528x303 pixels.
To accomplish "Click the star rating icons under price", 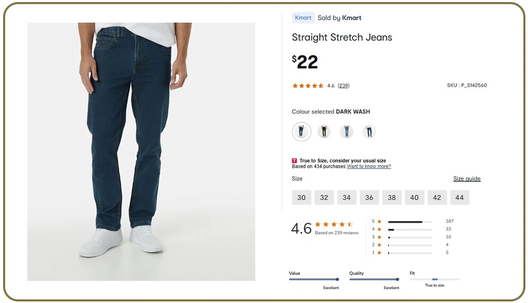I will tap(308, 86).
